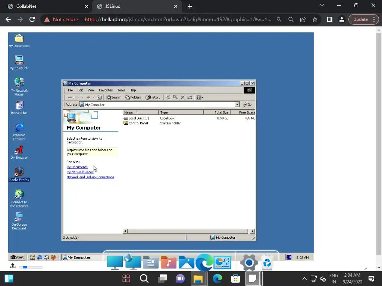Click horizontal scrollbar right arrow
The height and width of the screenshot is (286, 382).
[253, 231]
